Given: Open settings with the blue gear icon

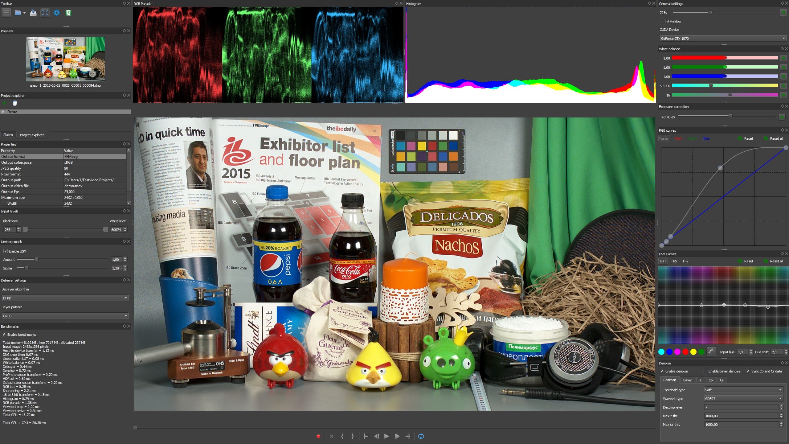Looking at the screenshot, I should 57,13.
